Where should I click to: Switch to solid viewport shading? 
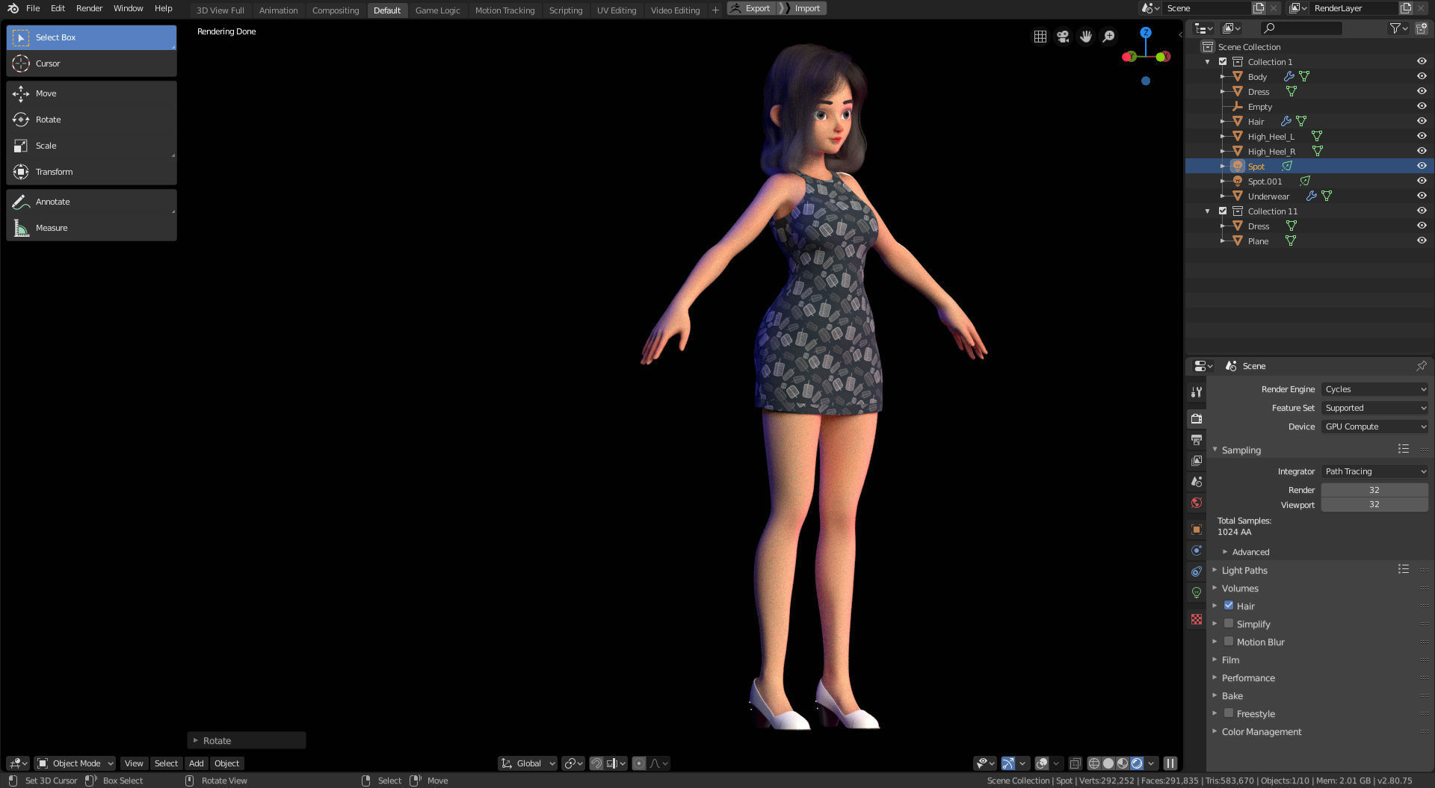tap(1108, 763)
